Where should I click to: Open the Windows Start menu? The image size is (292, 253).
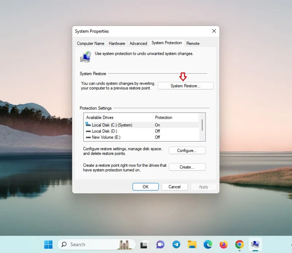tap(48, 245)
